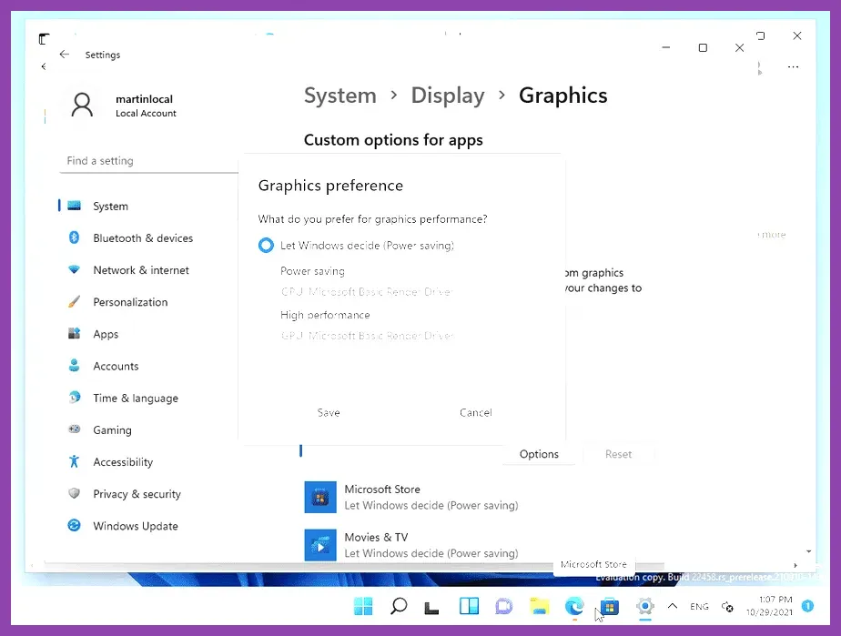Navigate to System breadcrumb
841x636 pixels.
pos(340,96)
